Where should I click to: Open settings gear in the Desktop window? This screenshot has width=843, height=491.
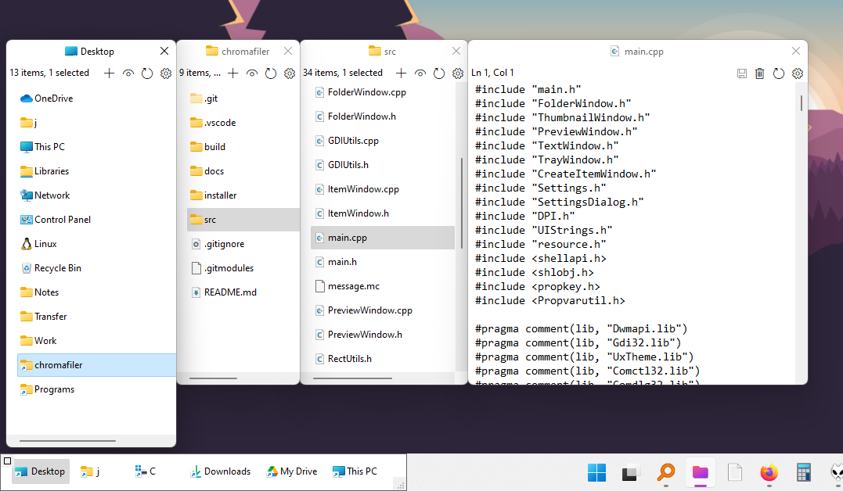point(165,73)
